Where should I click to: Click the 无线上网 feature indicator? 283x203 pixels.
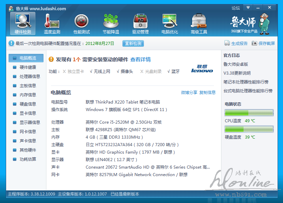pyautogui.click(x=100, y=72)
